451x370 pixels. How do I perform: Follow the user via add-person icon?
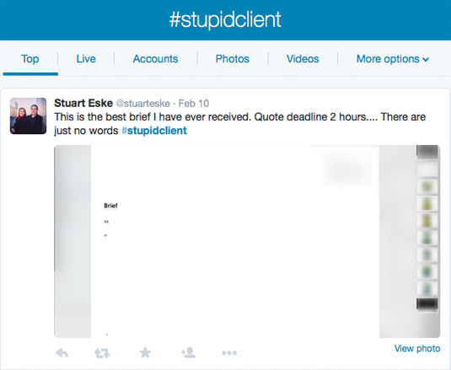click(188, 352)
